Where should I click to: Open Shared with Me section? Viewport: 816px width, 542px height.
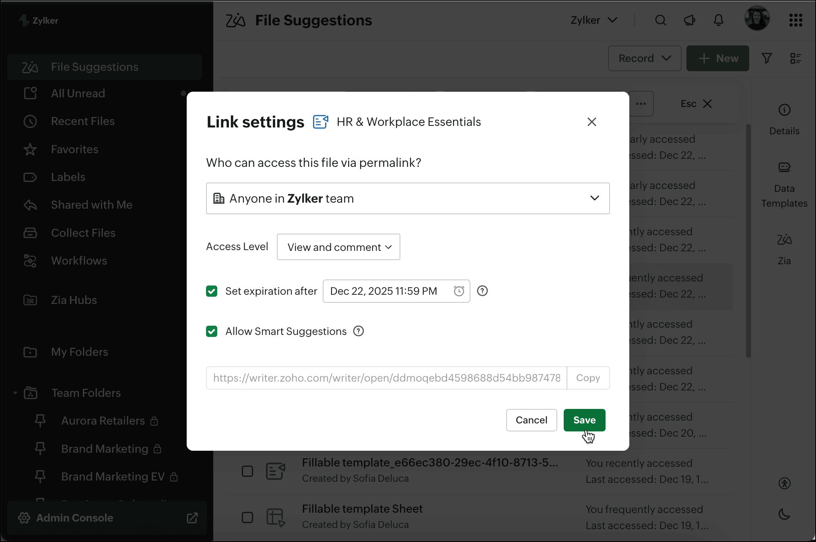point(91,205)
